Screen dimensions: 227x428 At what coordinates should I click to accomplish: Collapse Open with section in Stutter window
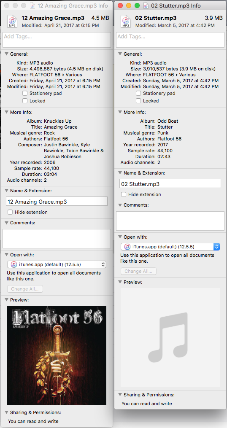click(x=120, y=237)
